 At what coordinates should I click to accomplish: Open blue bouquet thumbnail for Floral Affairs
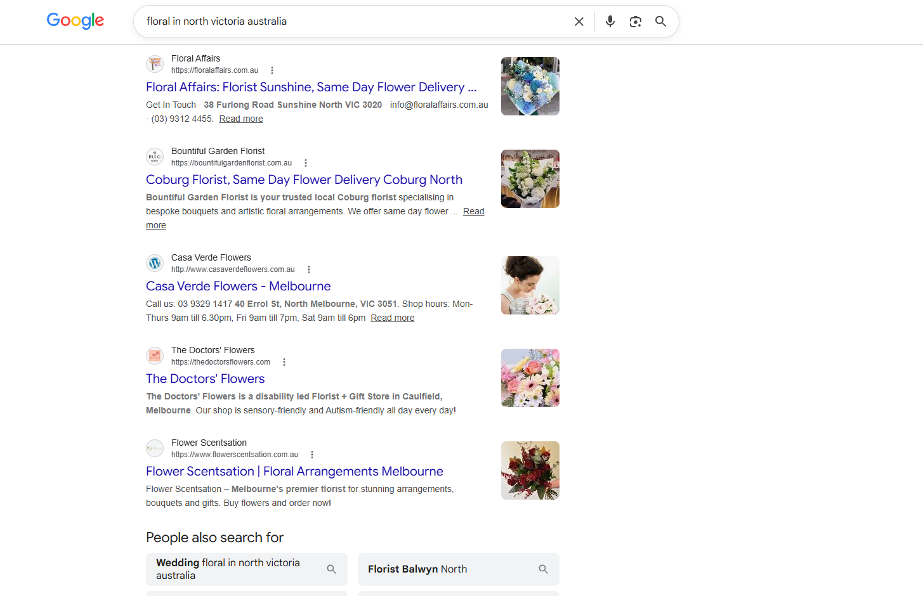530,86
